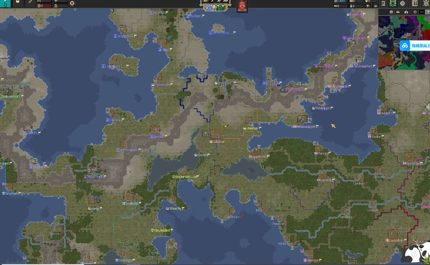Click the teal faction flag button
Image resolution: width=430 pixels, height=265 pixels.
(5, 3)
